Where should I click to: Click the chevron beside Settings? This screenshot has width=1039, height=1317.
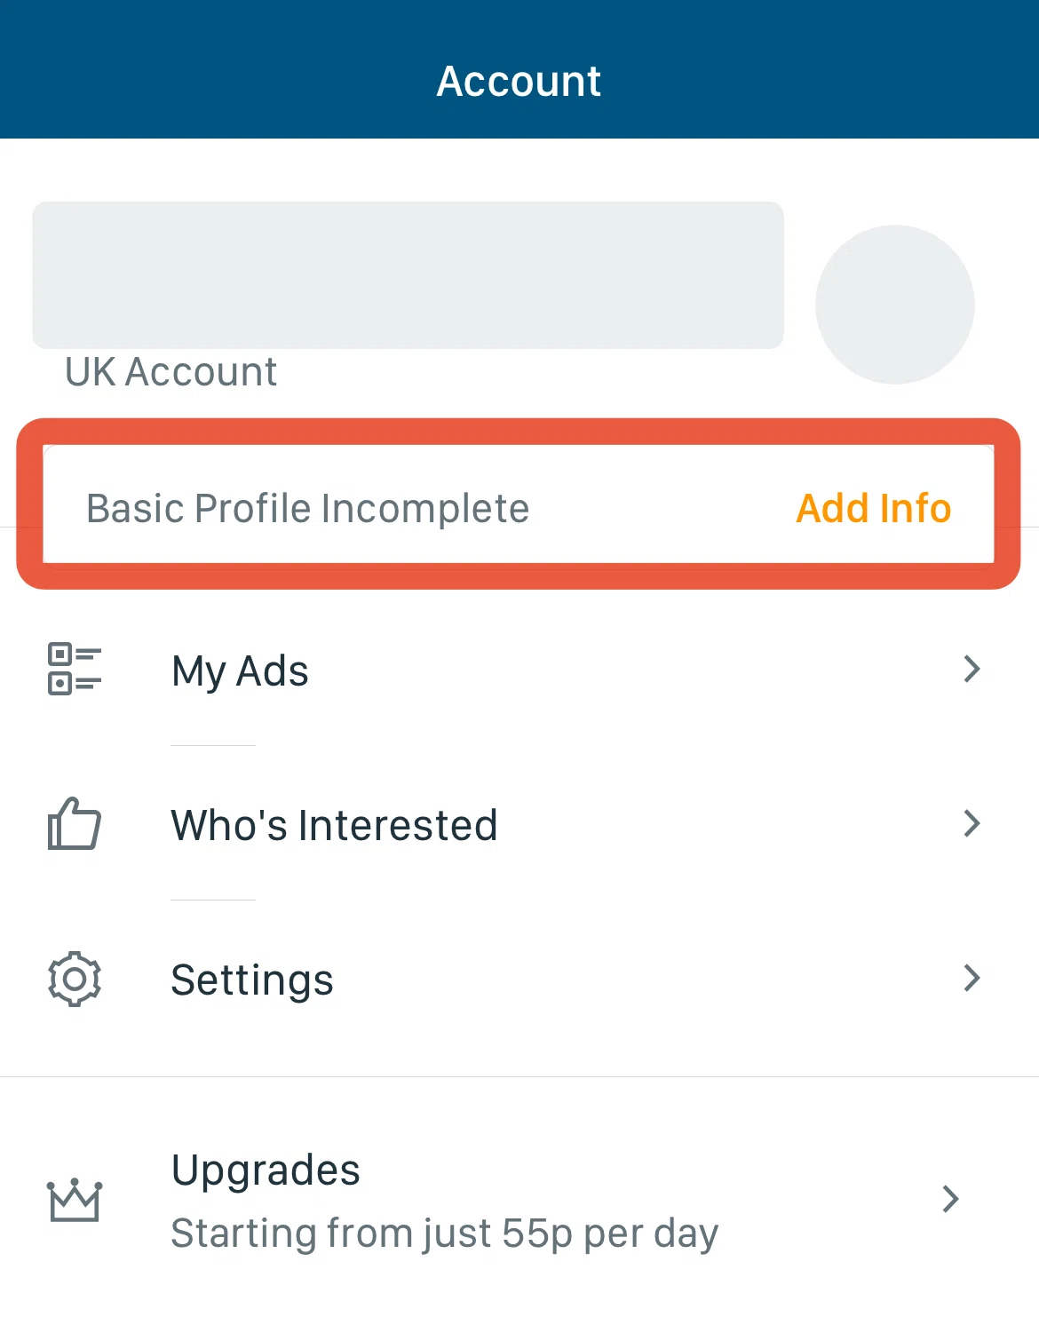[972, 978]
